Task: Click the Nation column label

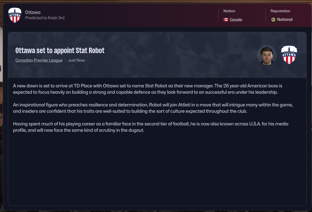Action: tap(229, 11)
